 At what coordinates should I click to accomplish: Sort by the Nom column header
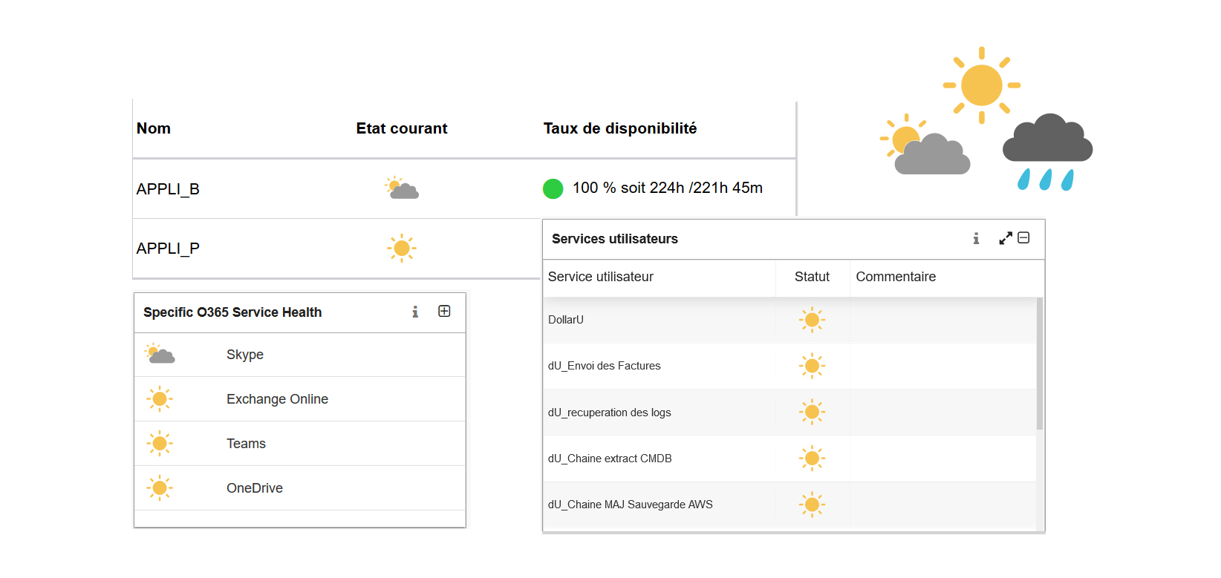coord(154,128)
